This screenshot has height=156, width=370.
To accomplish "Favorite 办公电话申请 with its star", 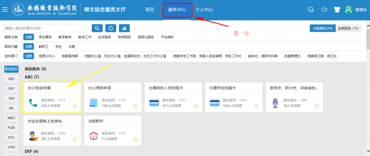I will [75, 106].
